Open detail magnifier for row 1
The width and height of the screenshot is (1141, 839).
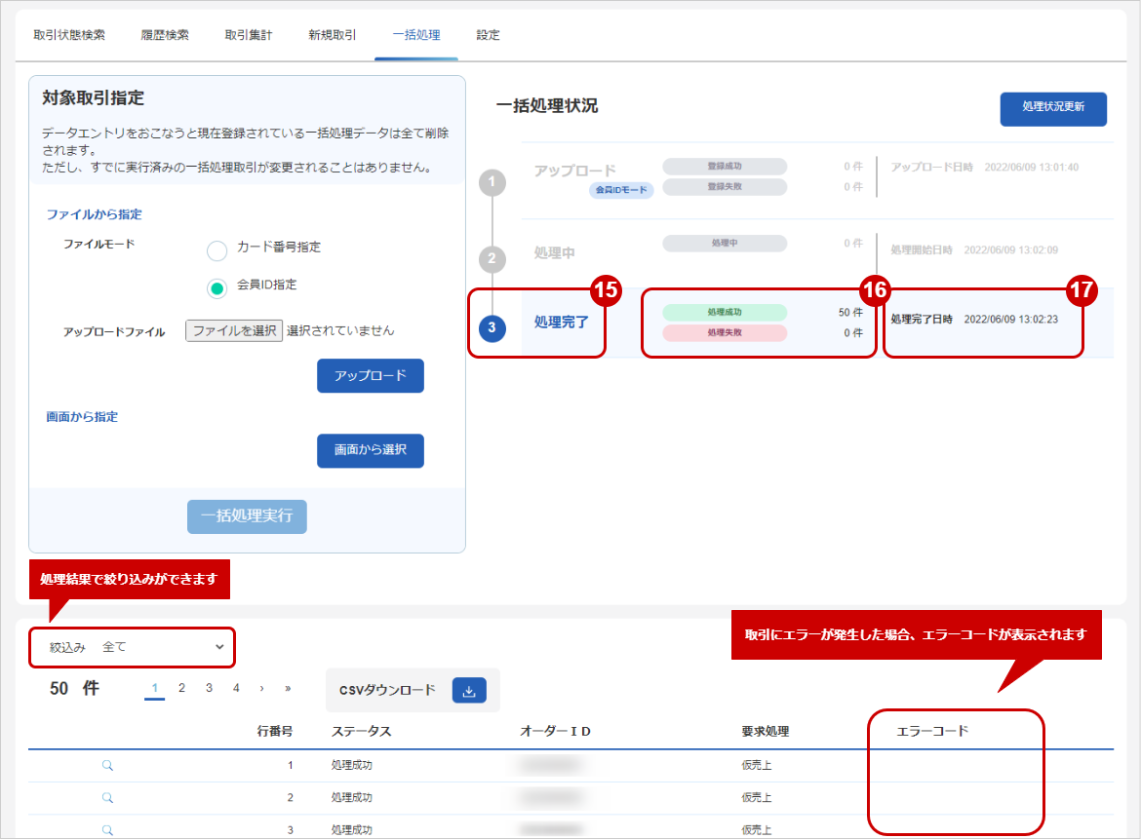(107, 765)
